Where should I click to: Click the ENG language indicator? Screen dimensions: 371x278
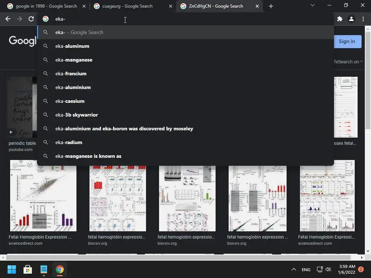tap(306, 269)
